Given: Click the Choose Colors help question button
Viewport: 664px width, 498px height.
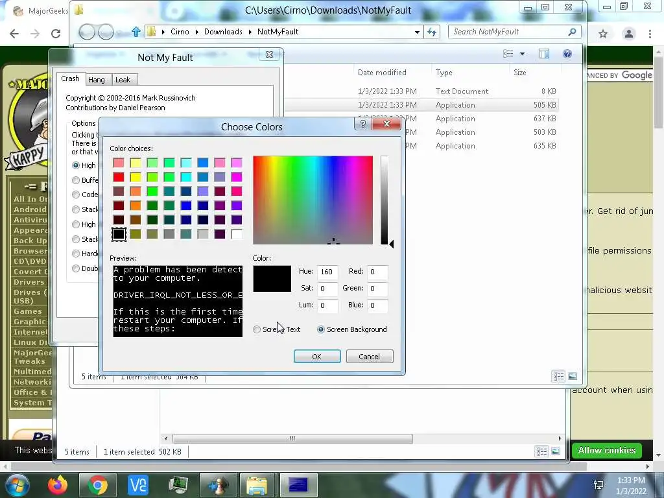Looking at the screenshot, I should point(363,124).
